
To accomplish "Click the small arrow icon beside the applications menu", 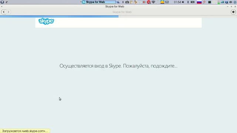I will [7, 2].
